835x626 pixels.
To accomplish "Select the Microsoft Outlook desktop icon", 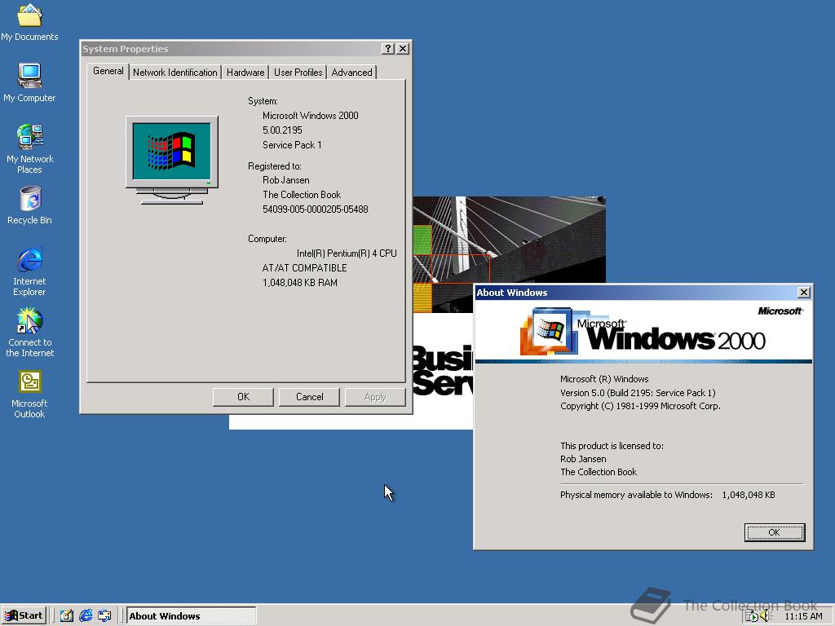I will pos(29,394).
